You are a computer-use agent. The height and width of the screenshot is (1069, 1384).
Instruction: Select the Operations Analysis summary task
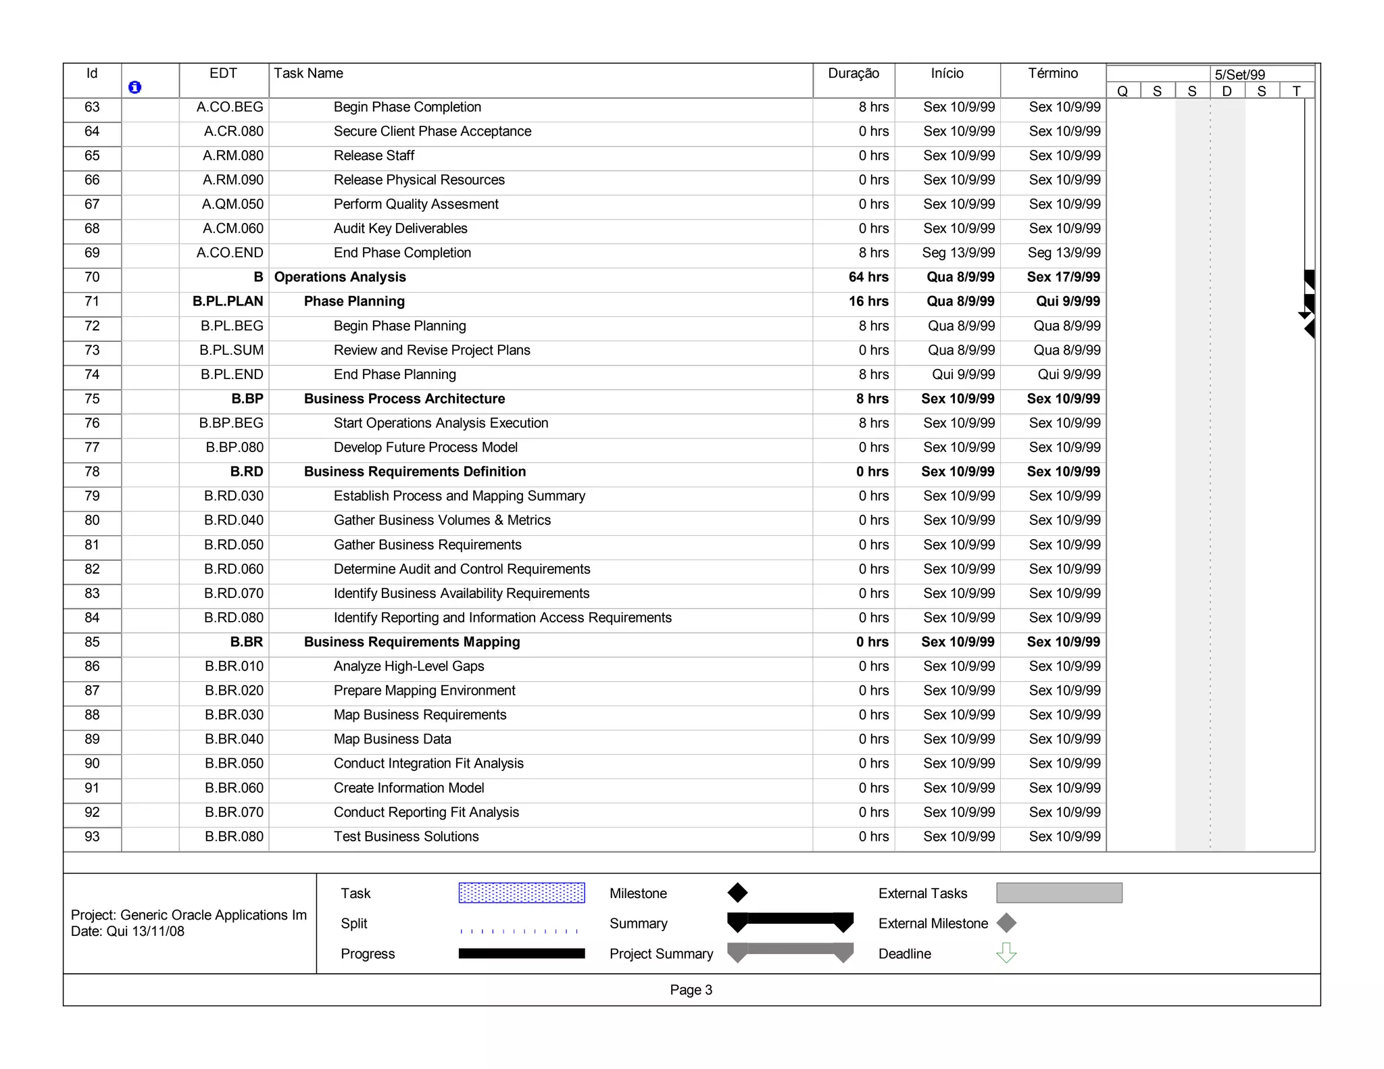pyautogui.click(x=340, y=278)
